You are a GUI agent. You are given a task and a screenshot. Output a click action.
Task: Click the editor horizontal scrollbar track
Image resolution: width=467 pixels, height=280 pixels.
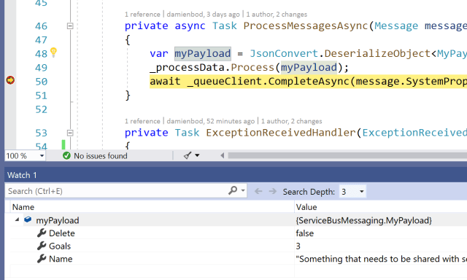pos(347,155)
